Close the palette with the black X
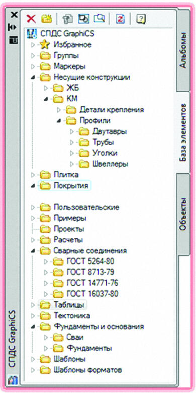This screenshot has width=196, height=393. point(15,15)
